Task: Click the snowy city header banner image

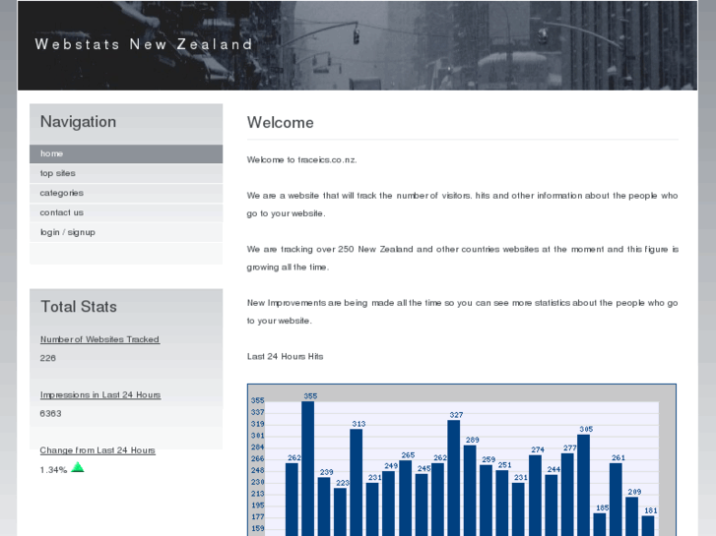Action: [358, 45]
